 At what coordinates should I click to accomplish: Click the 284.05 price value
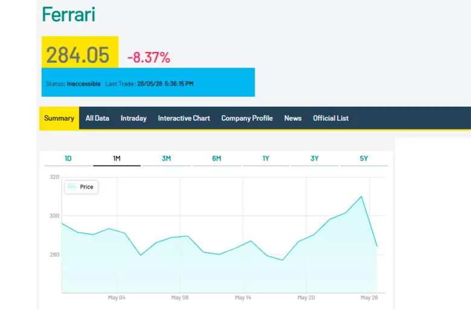click(77, 56)
